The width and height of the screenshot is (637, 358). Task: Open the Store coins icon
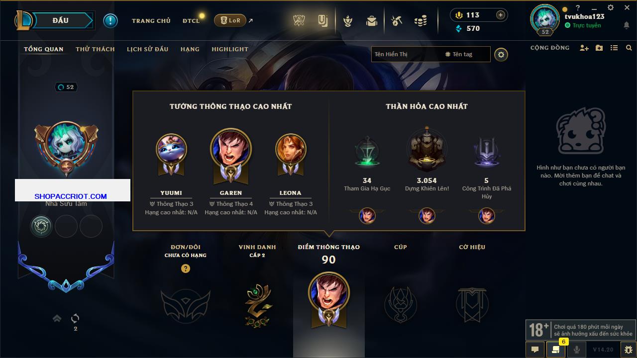421,21
